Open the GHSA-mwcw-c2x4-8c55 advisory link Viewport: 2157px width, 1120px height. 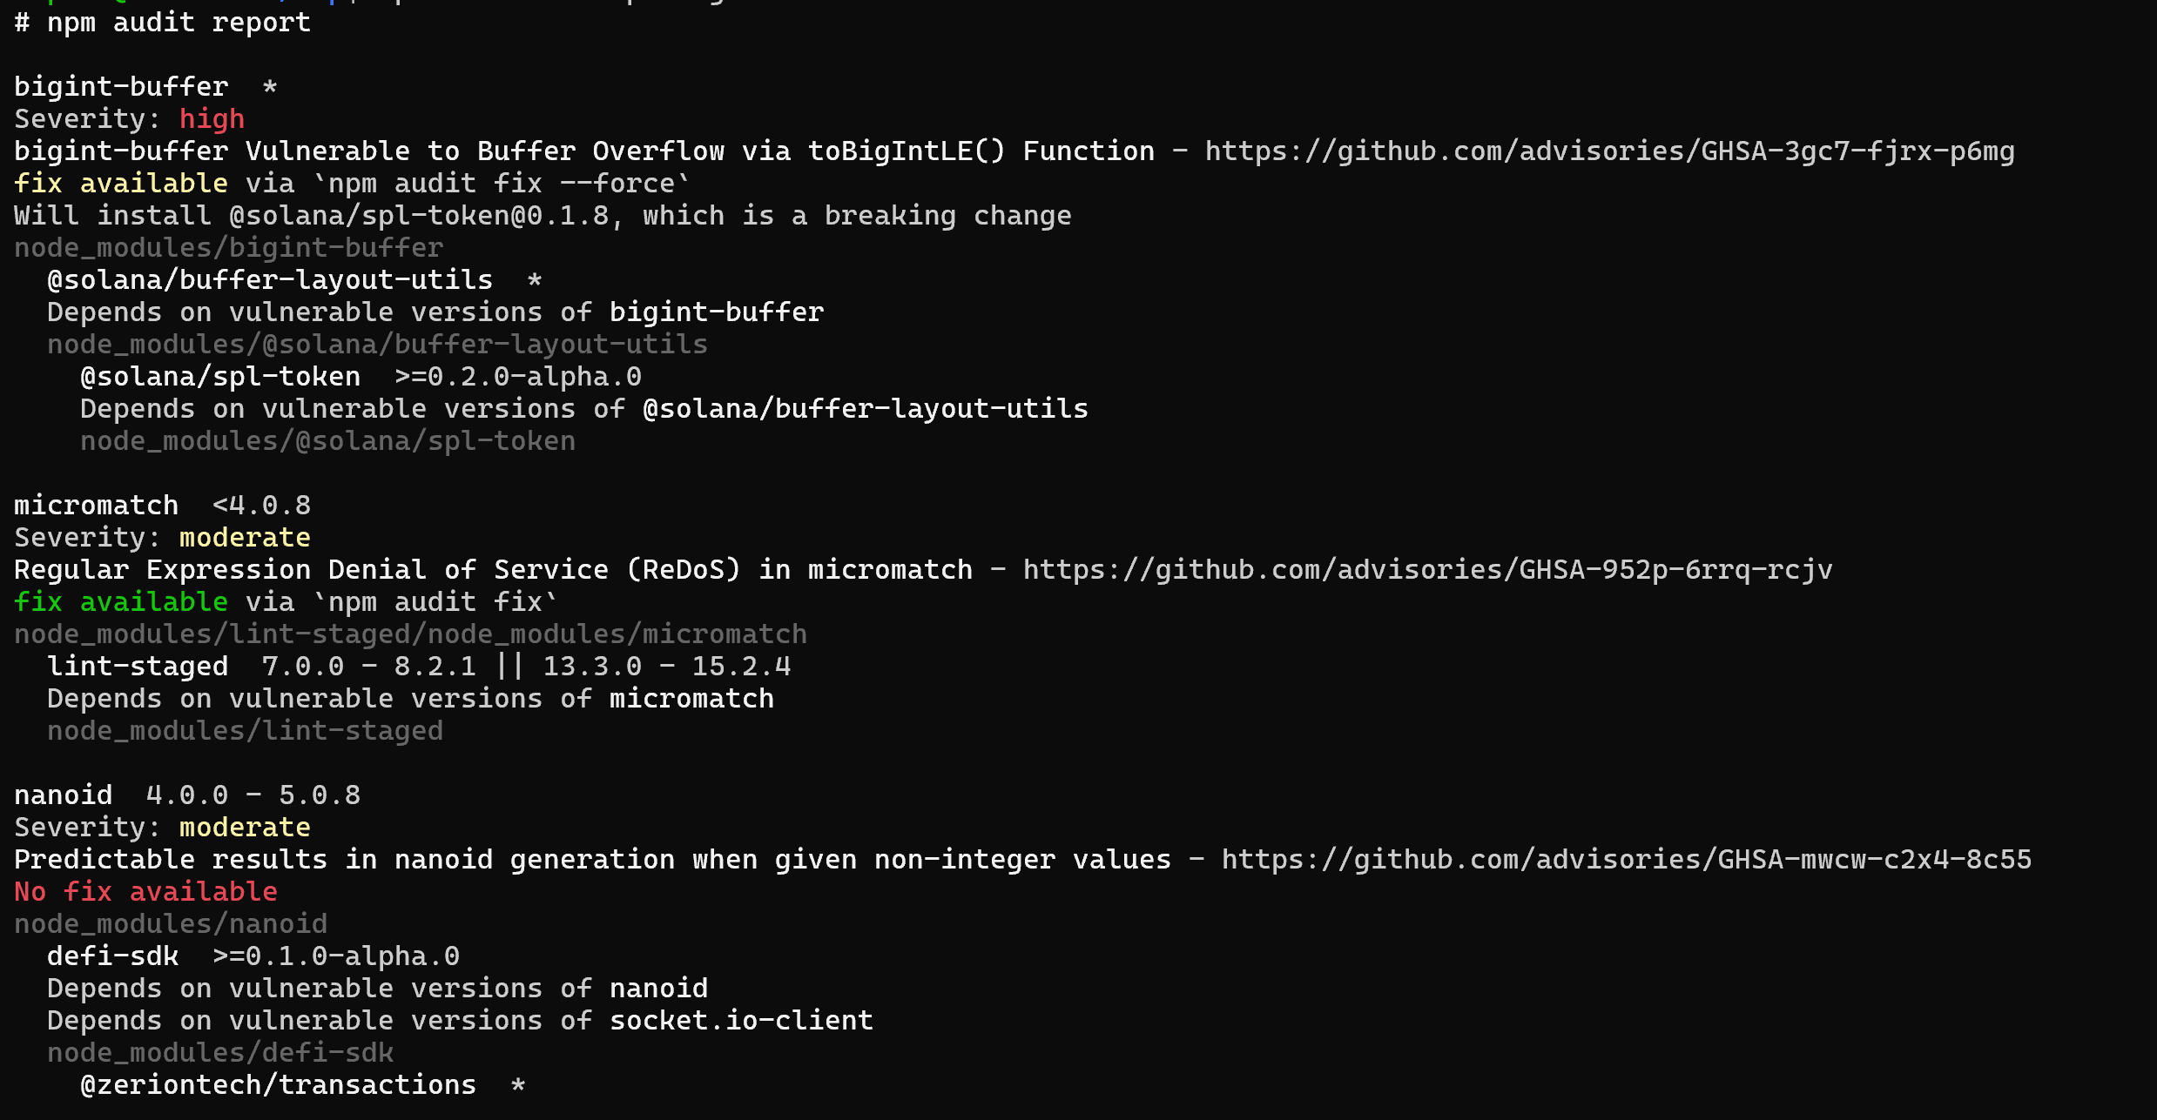click(1626, 860)
